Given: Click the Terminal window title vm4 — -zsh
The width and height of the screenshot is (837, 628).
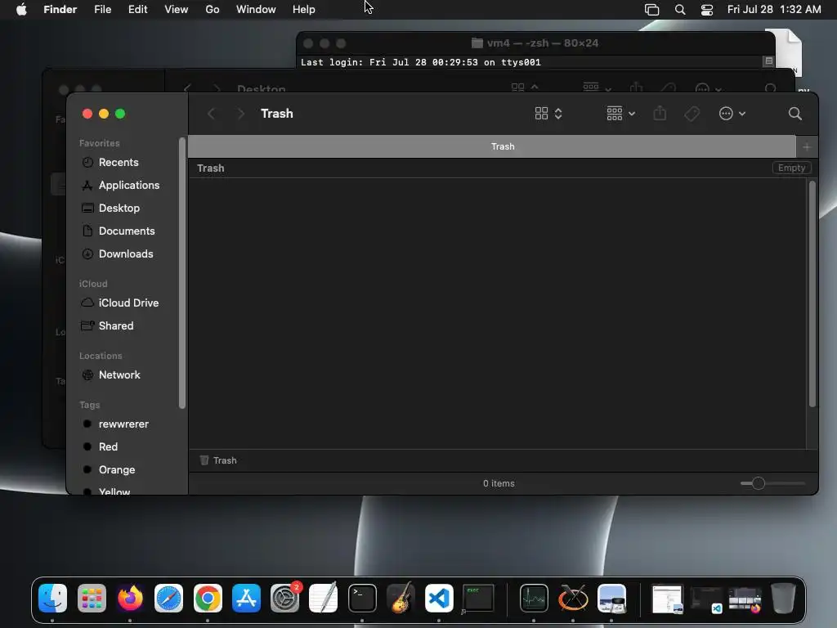Looking at the screenshot, I should tap(535, 43).
